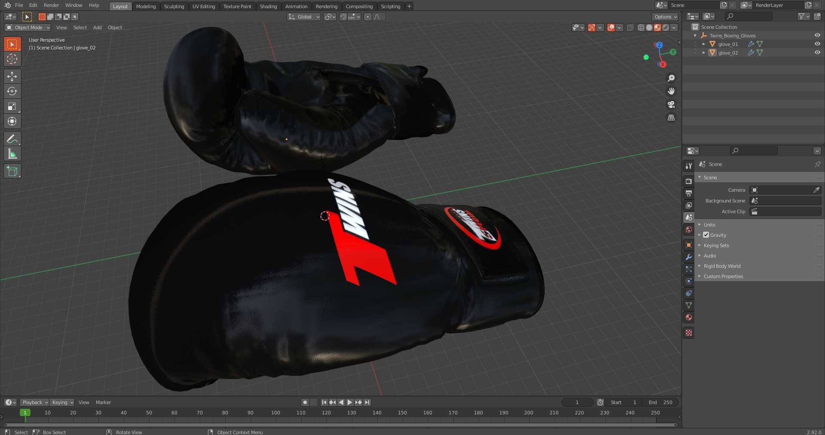Hide glove_01 in viewport

pyautogui.click(x=817, y=44)
